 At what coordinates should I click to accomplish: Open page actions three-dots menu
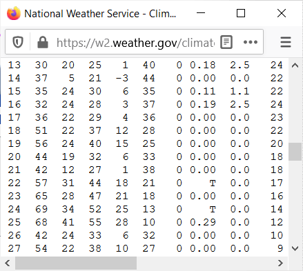pos(251,42)
